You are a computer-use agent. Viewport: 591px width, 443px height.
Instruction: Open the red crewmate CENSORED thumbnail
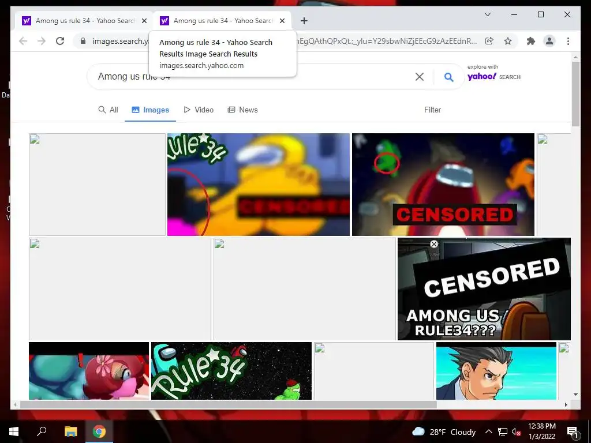[x=443, y=185]
